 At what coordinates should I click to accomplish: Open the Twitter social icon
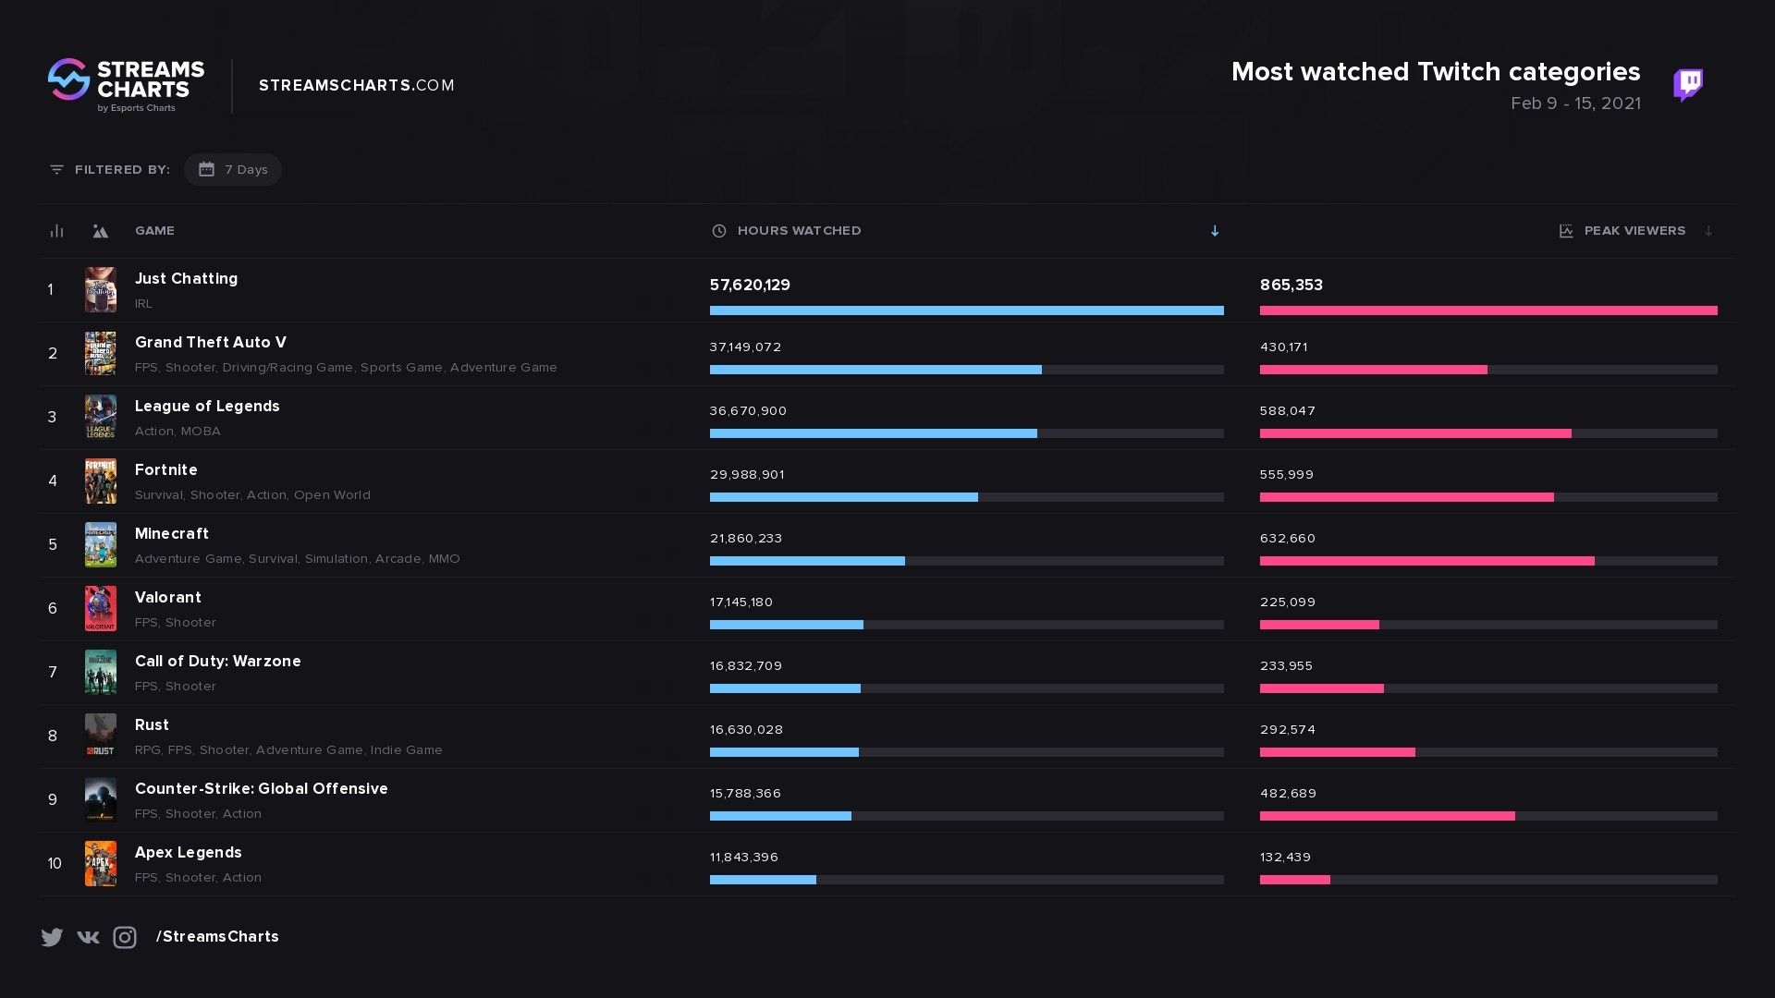(x=52, y=937)
